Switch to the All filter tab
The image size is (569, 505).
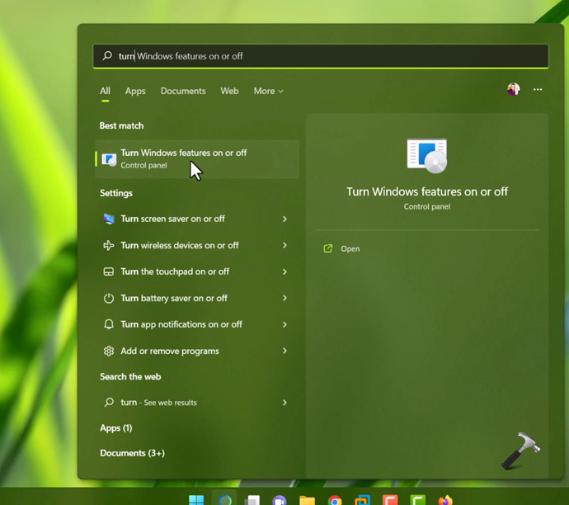(x=105, y=91)
